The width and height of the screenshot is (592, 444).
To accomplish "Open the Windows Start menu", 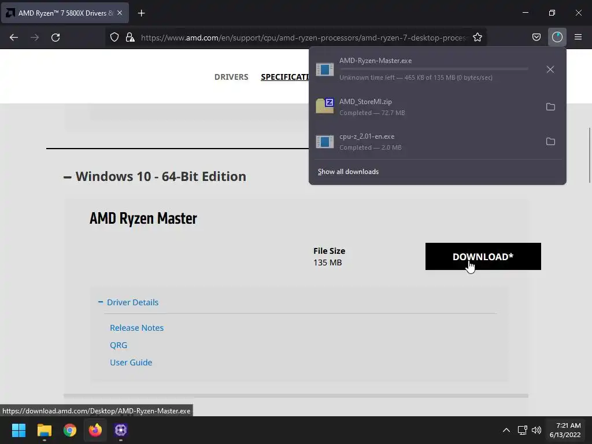I will tap(18, 430).
